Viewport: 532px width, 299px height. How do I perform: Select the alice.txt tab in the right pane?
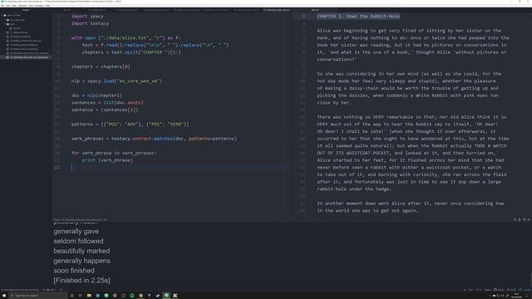tap(315, 10)
